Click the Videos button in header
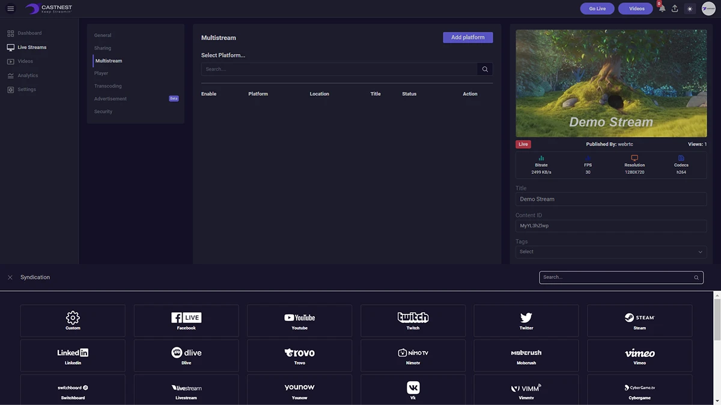Viewport: 721px width, 405px height. pyautogui.click(x=637, y=8)
